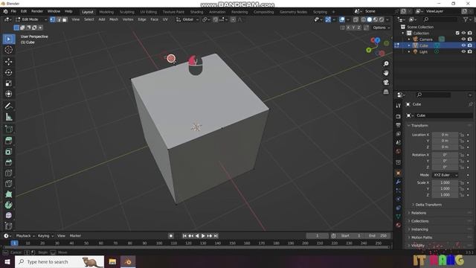Hide Light in viewport eye icon

coord(463,52)
